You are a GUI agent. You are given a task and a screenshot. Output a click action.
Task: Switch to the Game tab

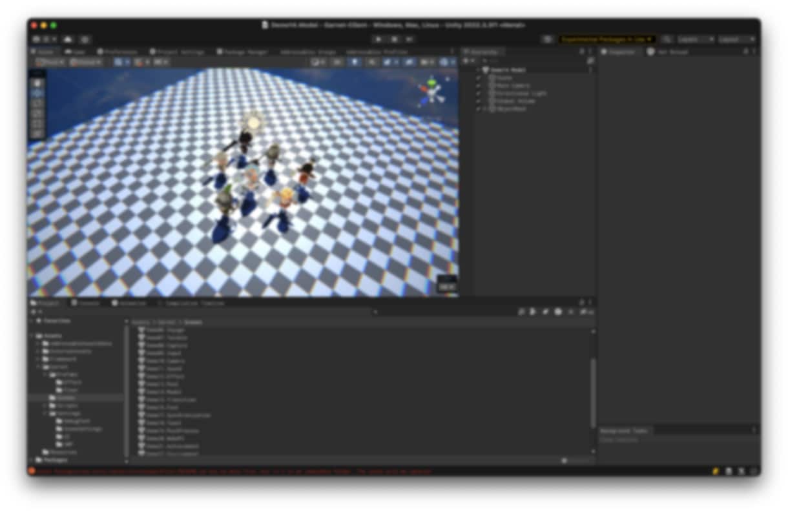pyautogui.click(x=75, y=52)
